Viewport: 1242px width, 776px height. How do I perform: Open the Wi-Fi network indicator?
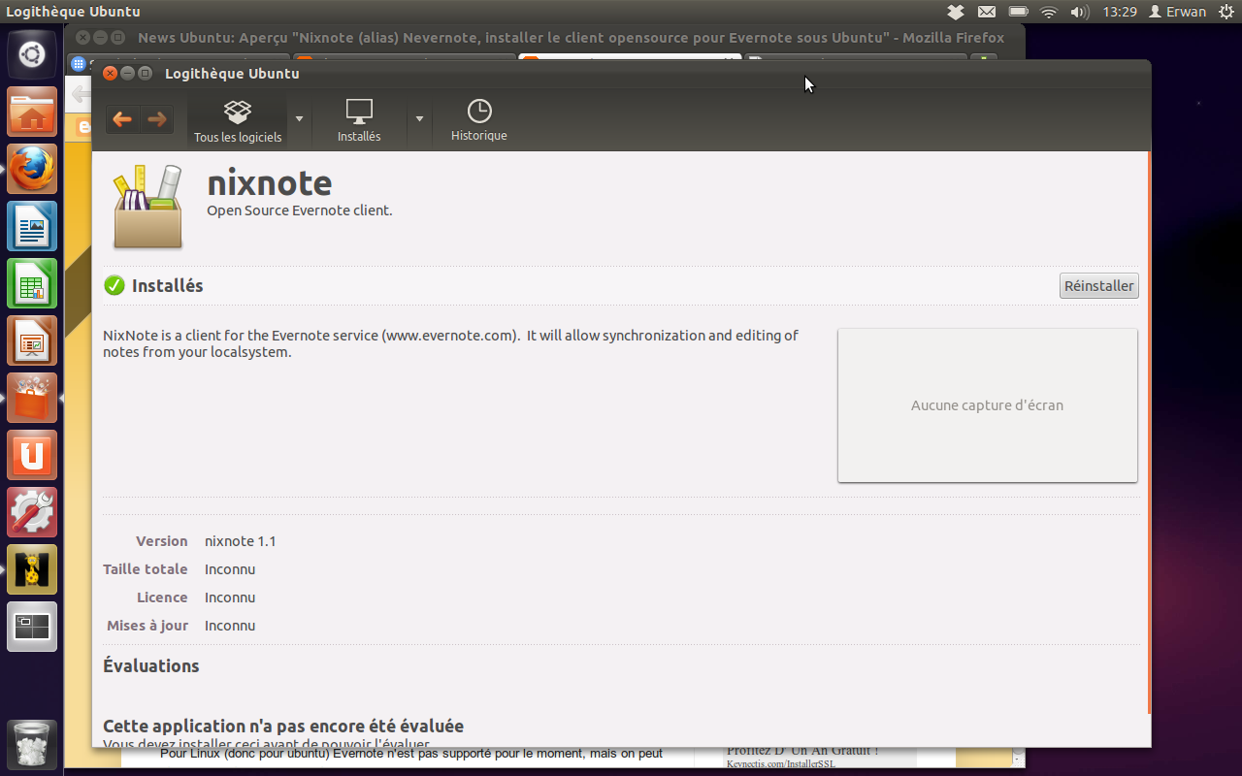(1049, 12)
